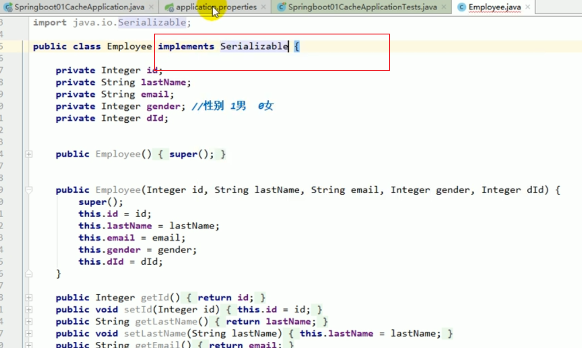Viewport: 582px width, 348px height.
Task: Click the test class icon on Springboot01CacheApplicationTests tab
Action: (283, 7)
